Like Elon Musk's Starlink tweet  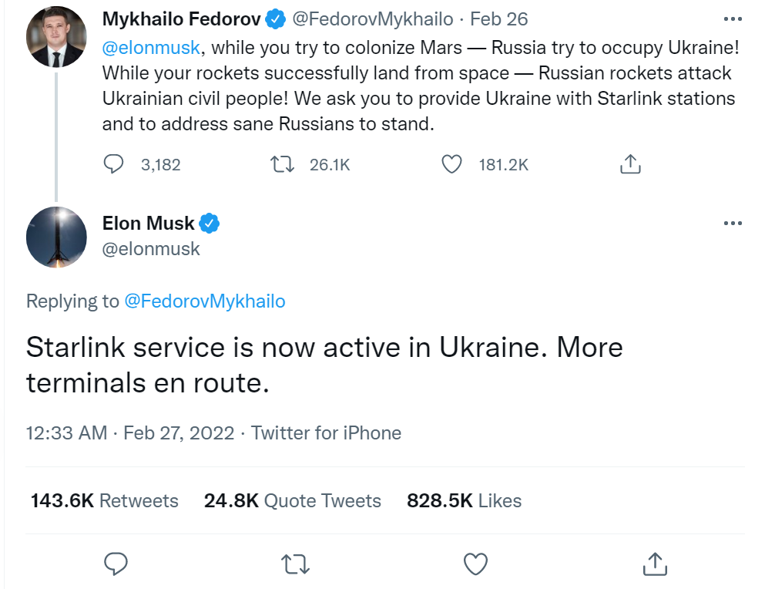[x=475, y=564]
